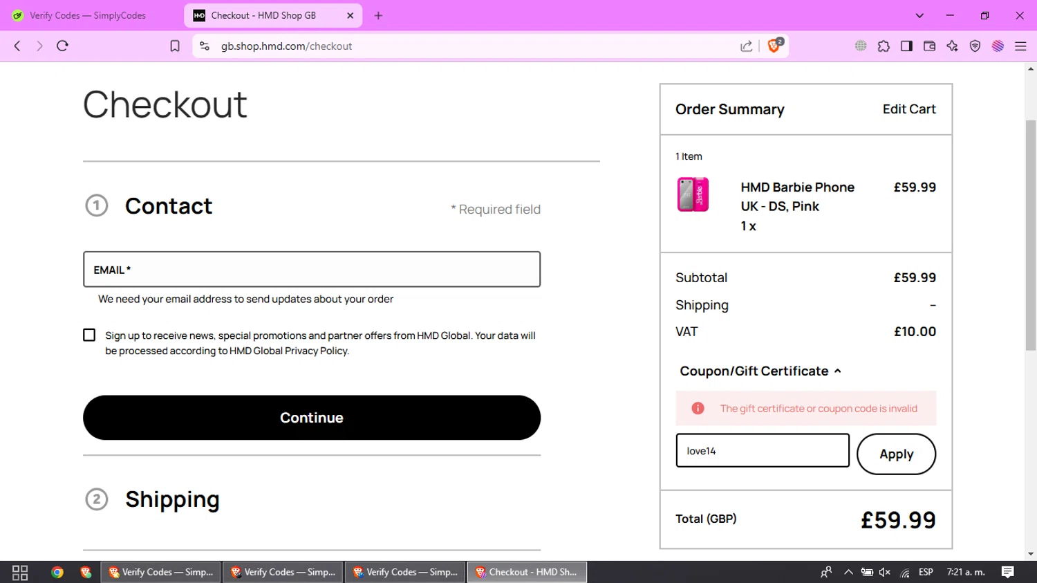The width and height of the screenshot is (1037, 583).
Task: Switch to Verify Codes — SimplyCodes tab
Action: [88, 15]
